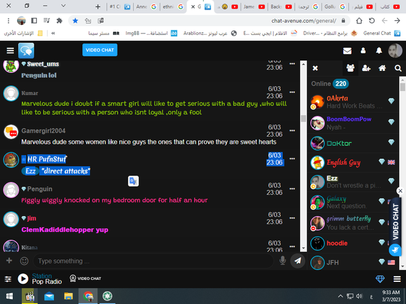Close the user list panel with X
The image size is (406, 304).
(x=315, y=68)
